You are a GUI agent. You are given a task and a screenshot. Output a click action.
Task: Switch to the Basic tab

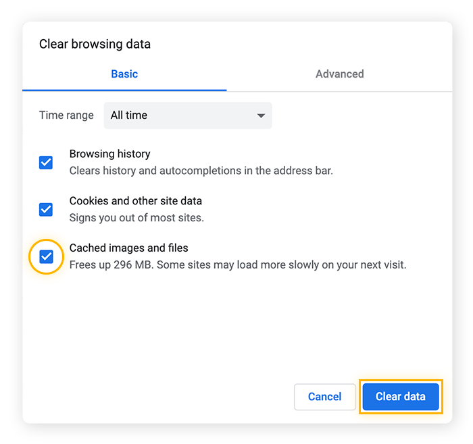[x=124, y=74]
